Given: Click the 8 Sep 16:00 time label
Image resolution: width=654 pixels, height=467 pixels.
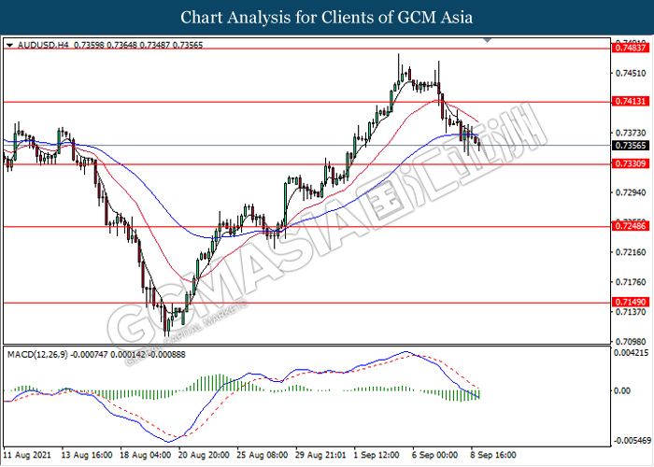Looking at the screenshot, I should click(493, 455).
